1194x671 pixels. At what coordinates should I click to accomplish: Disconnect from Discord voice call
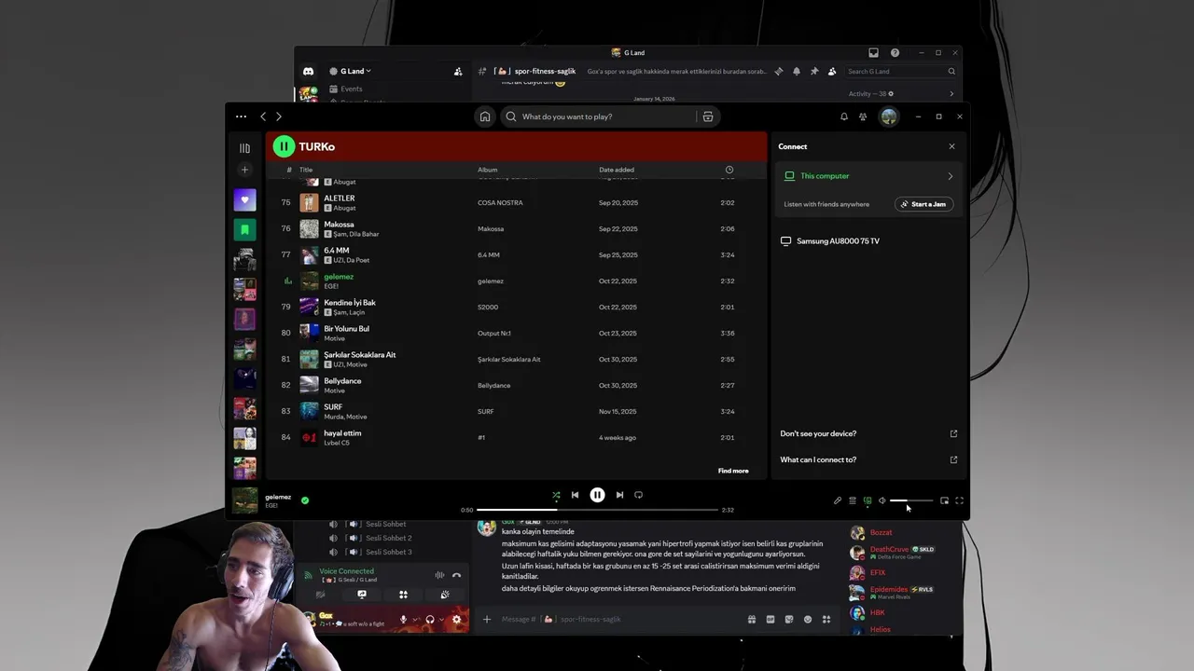click(x=456, y=575)
